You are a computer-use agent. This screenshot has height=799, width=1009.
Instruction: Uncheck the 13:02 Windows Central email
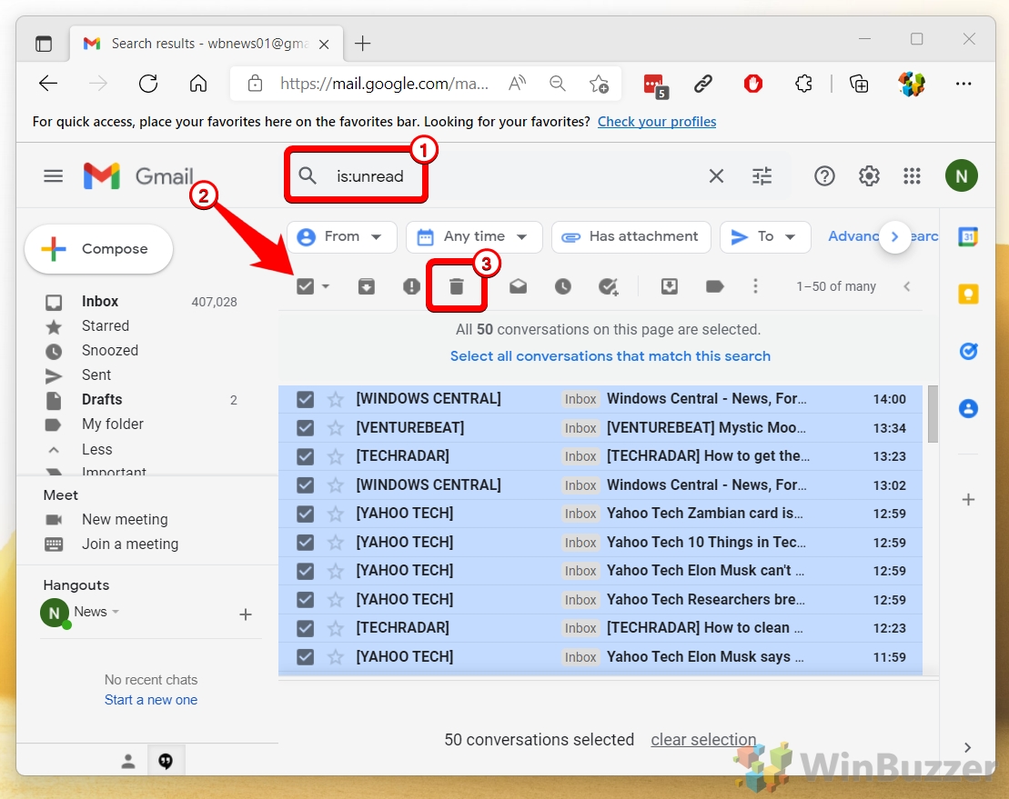[305, 485]
